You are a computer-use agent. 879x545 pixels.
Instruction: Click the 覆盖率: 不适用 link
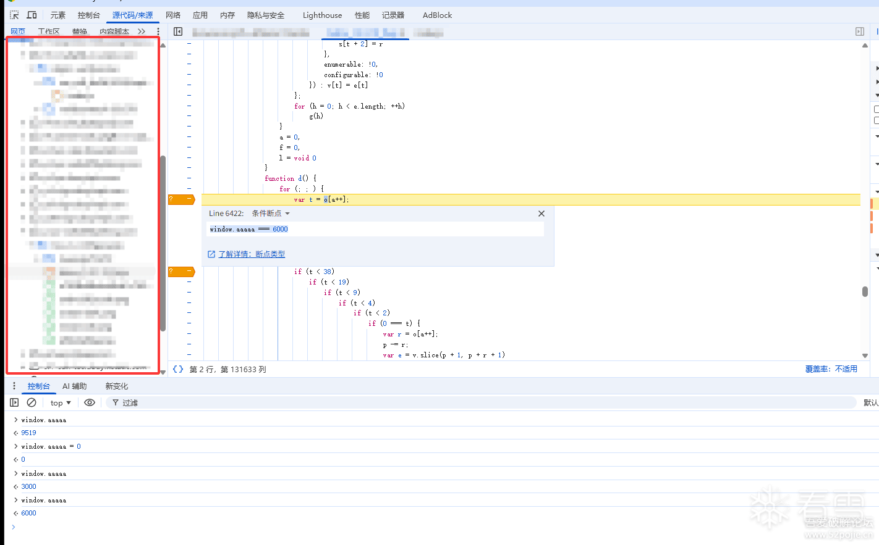click(x=831, y=369)
